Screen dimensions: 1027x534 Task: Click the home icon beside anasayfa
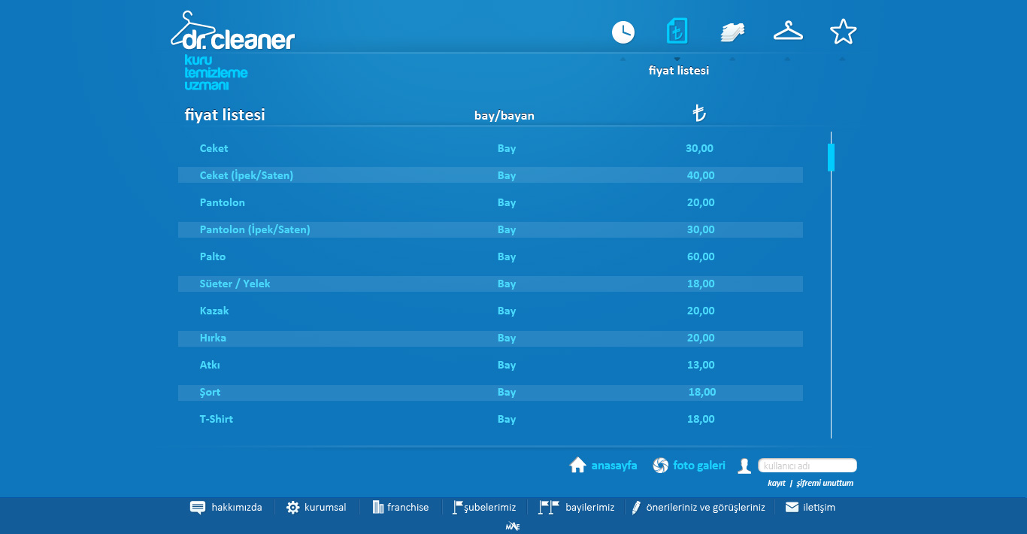click(577, 465)
